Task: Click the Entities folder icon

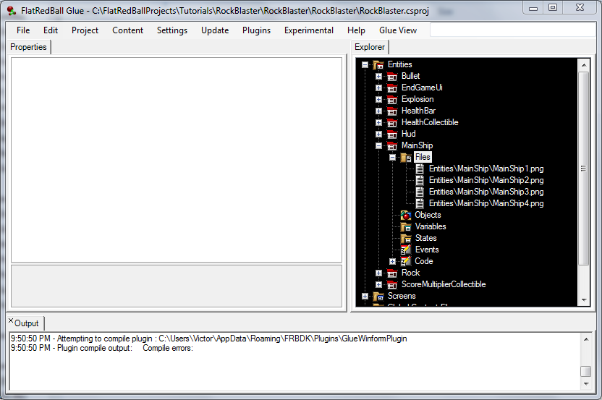Action: [x=378, y=65]
